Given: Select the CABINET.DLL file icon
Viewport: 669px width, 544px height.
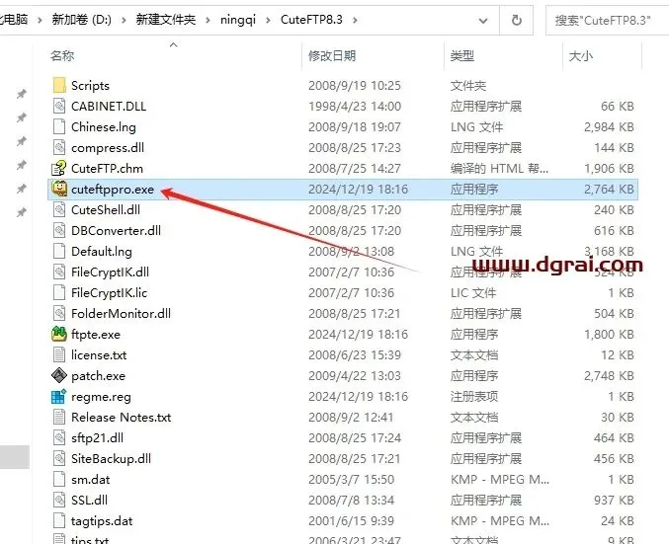Looking at the screenshot, I should point(59,107).
